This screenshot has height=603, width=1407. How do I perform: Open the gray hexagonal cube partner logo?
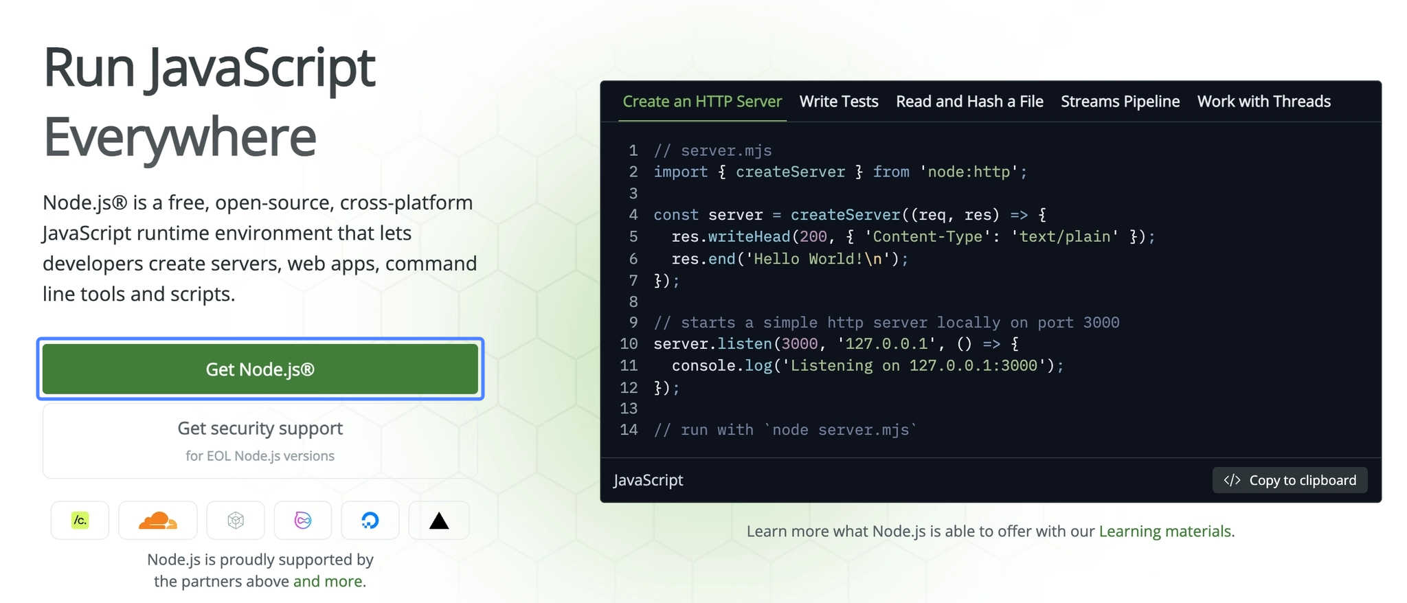[x=236, y=520]
